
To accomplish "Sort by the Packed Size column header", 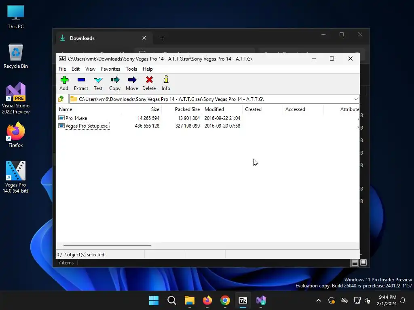I will coord(182,109).
